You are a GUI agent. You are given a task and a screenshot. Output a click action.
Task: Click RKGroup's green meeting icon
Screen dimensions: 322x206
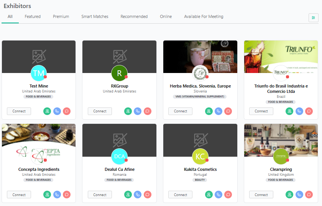[128, 111]
